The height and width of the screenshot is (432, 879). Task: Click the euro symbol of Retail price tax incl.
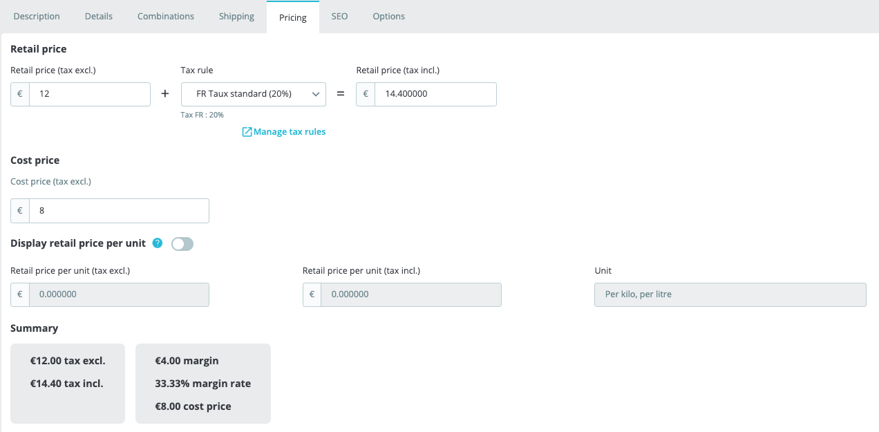pyautogui.click(x=366, y=94)
